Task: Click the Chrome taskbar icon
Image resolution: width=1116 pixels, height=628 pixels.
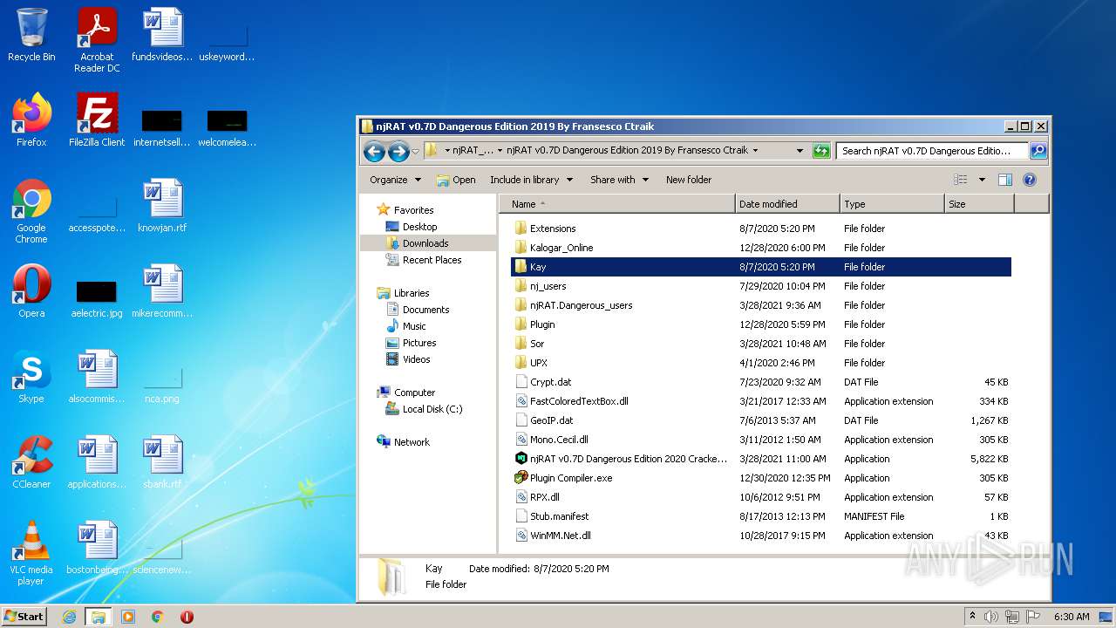Action: click(158, 617)
